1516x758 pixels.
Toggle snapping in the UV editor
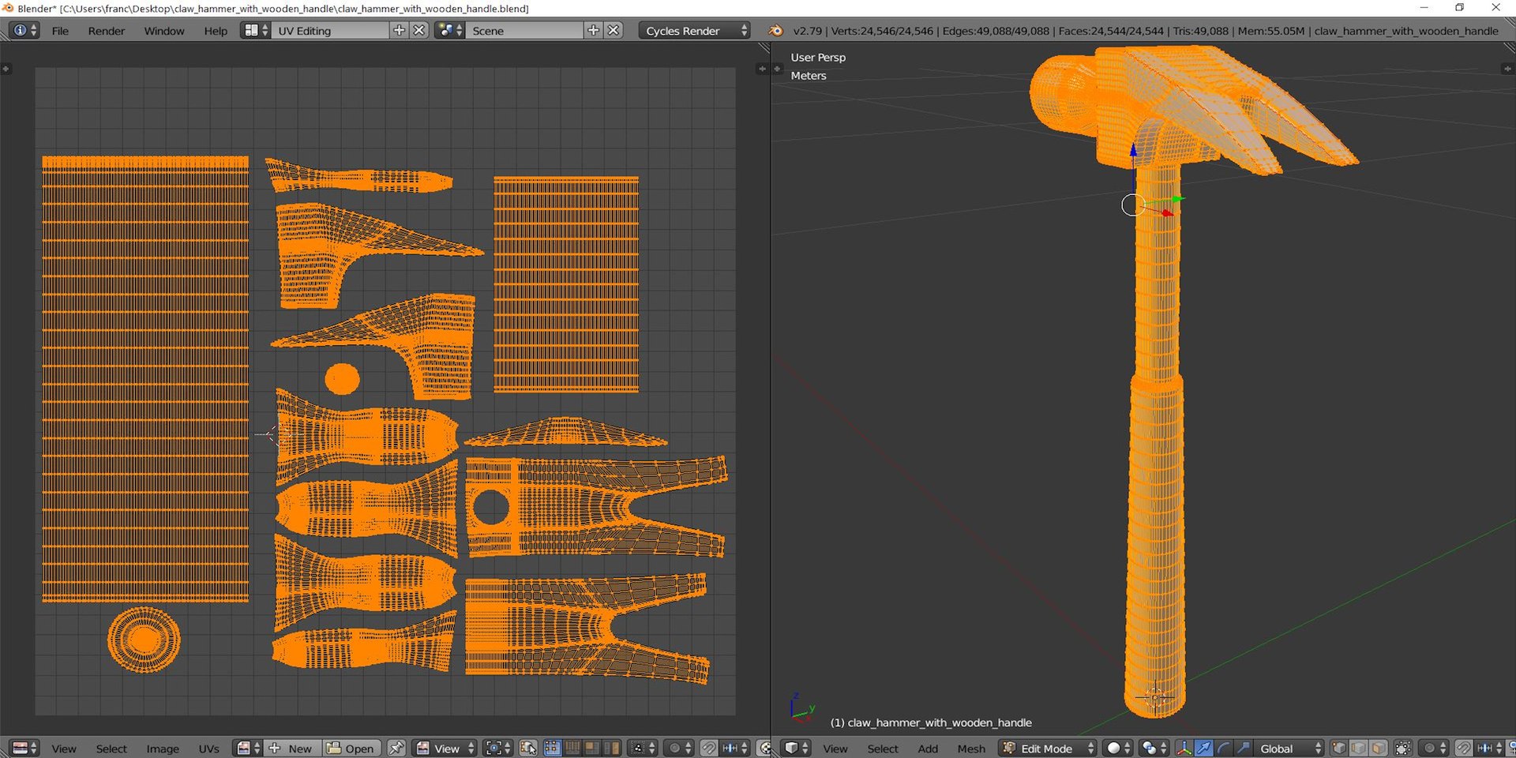709,748
